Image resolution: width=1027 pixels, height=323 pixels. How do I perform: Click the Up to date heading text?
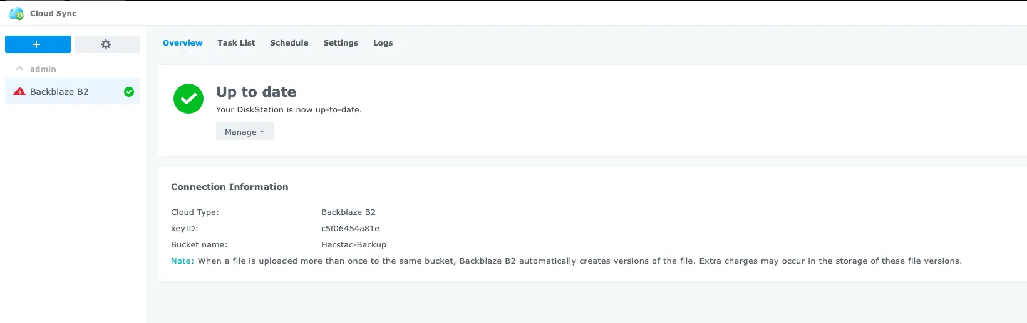(x=256, y=92)
